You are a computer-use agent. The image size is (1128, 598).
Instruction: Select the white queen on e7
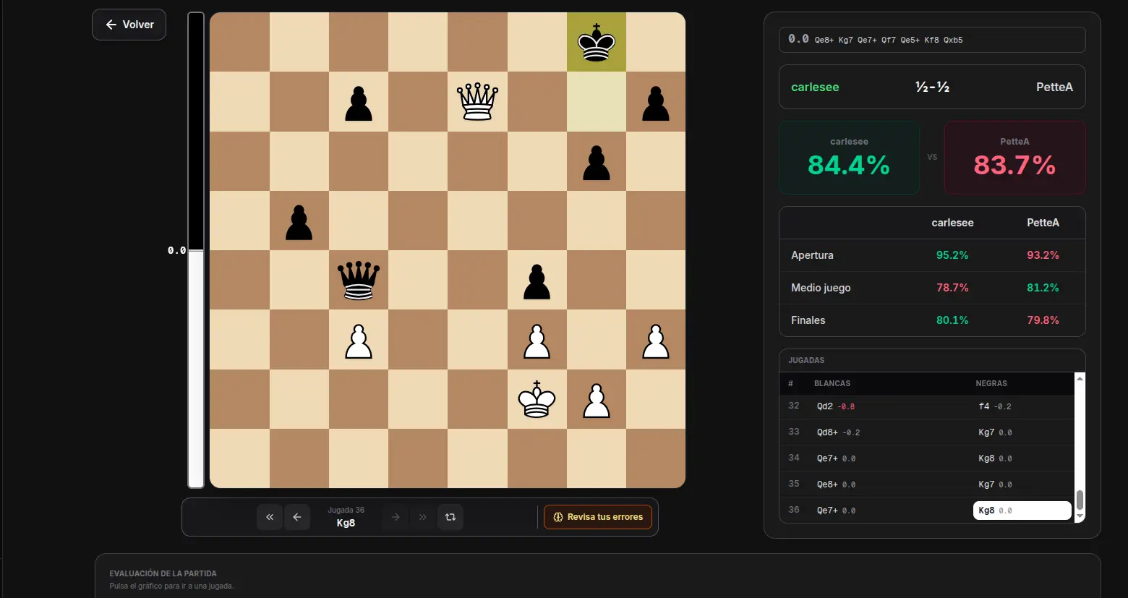477,101
